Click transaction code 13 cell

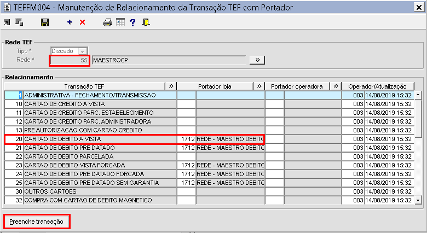(x=14, y=130)
